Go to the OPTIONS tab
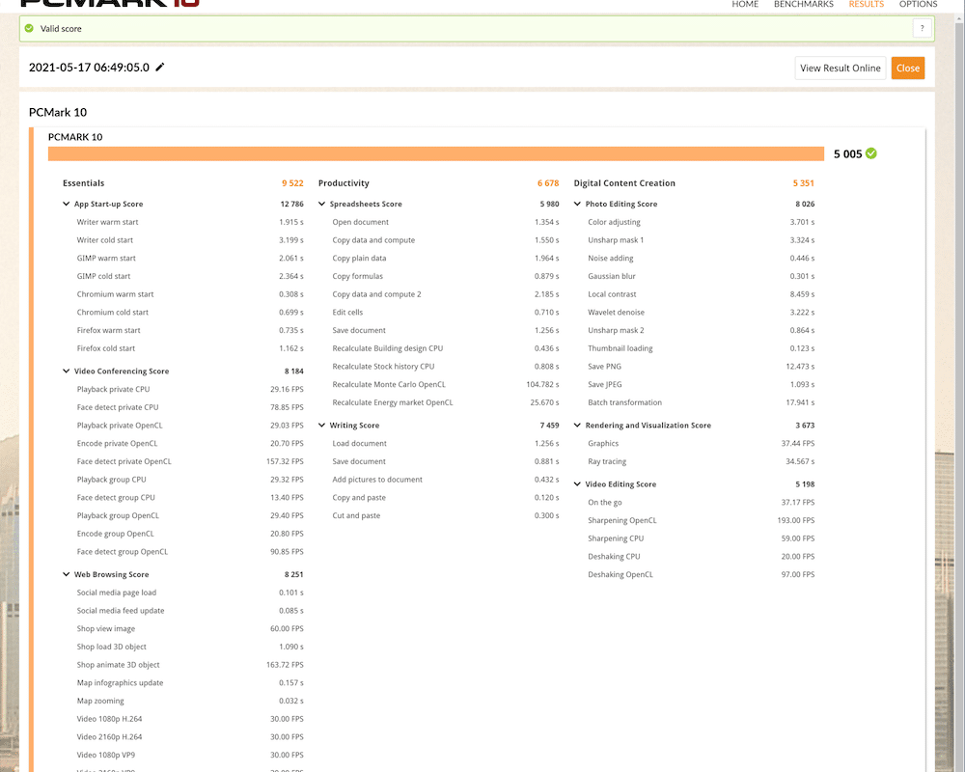The height and width of the screenshot is (772, 965). pos(919,4)
